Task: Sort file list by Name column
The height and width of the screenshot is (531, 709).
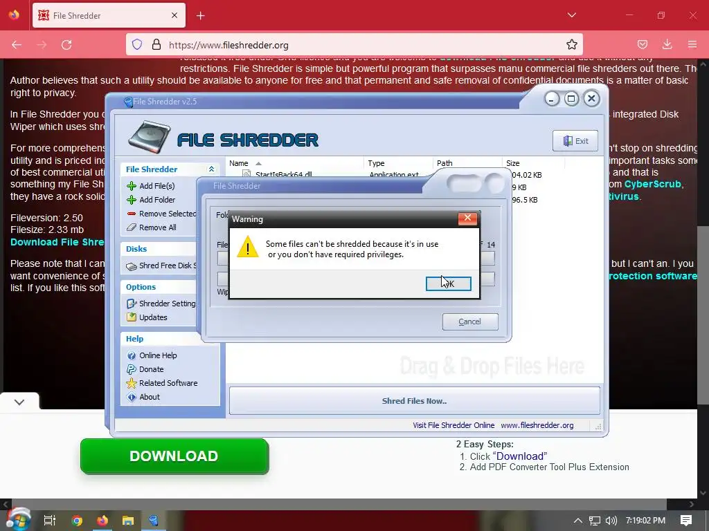Action: tap(294, 163)
